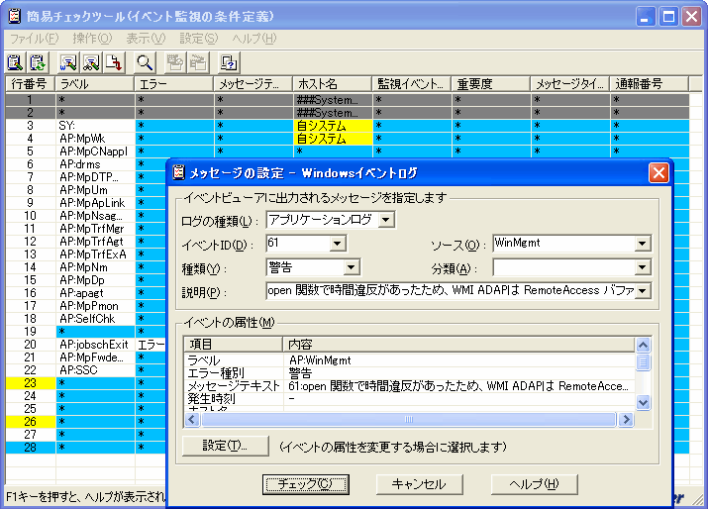Click the first toolbar icon (document with magnifier)
Screen dimensions: 708x509
14,63
